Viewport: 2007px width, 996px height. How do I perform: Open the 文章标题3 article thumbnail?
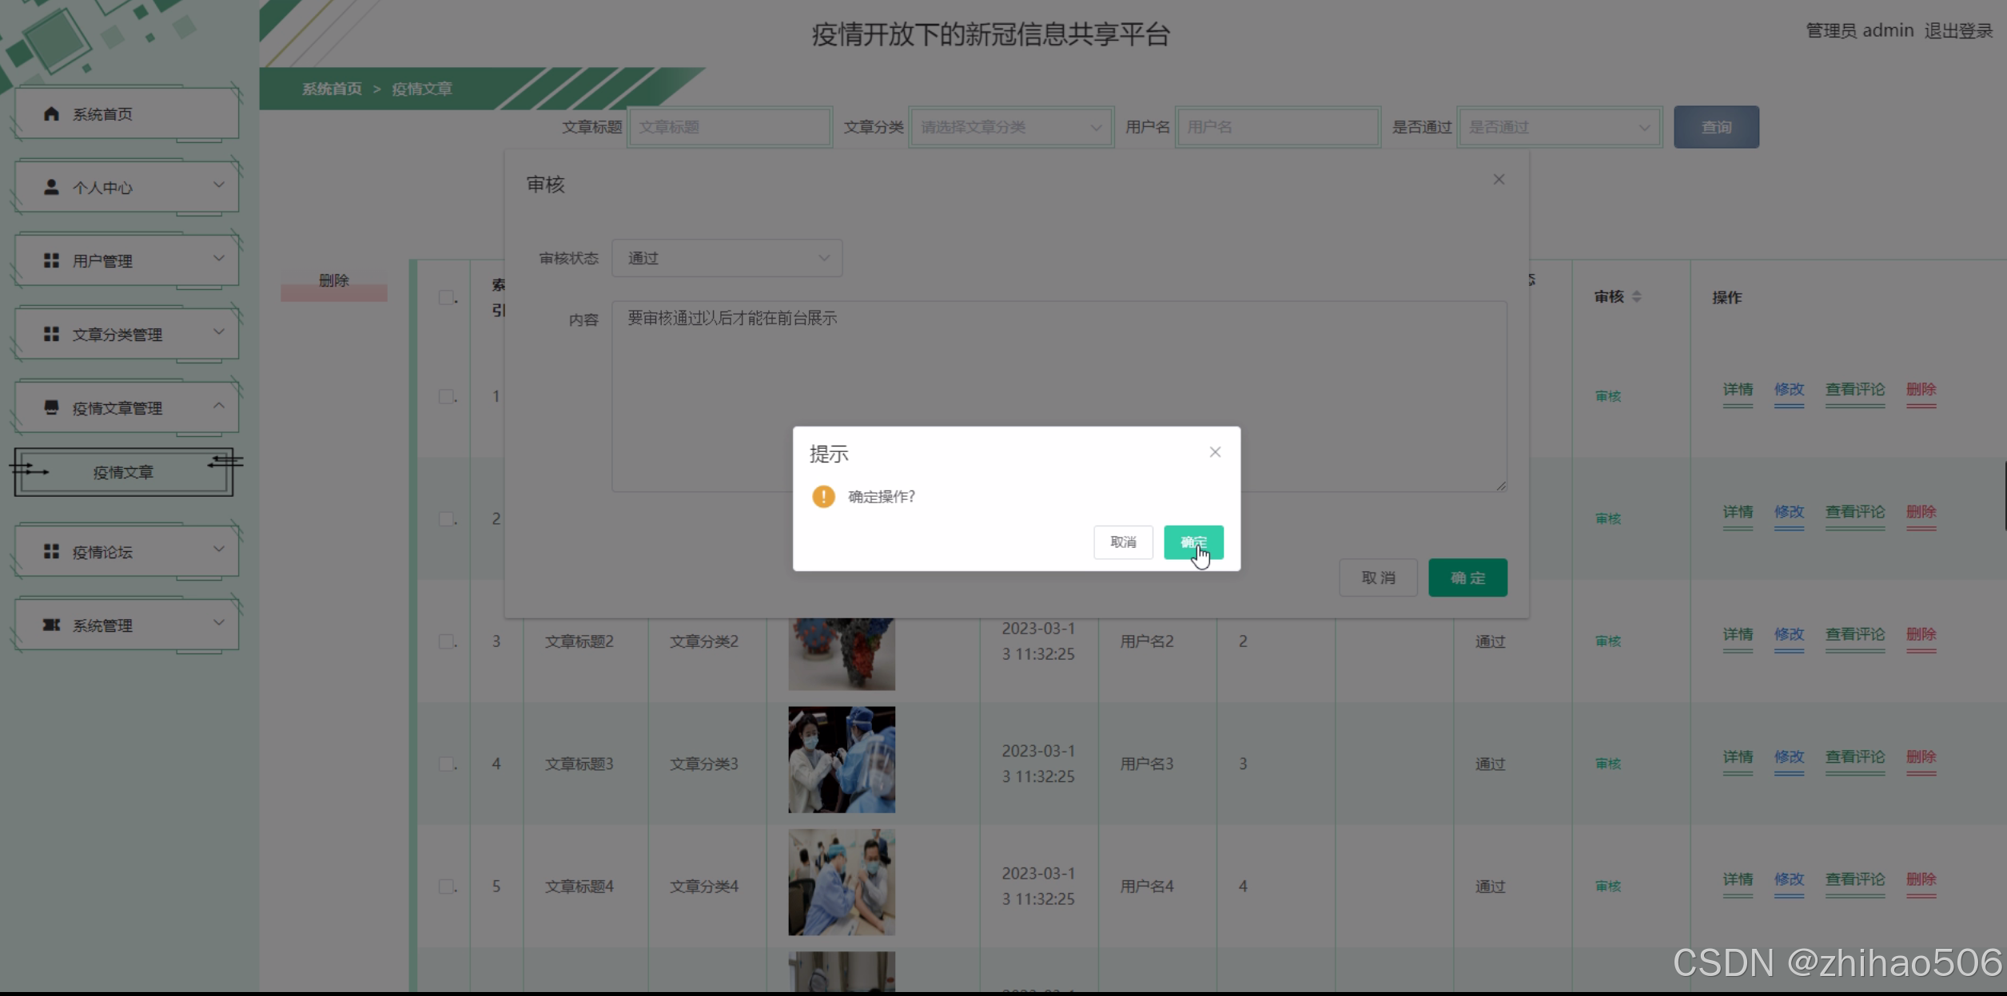click(841, 760)
